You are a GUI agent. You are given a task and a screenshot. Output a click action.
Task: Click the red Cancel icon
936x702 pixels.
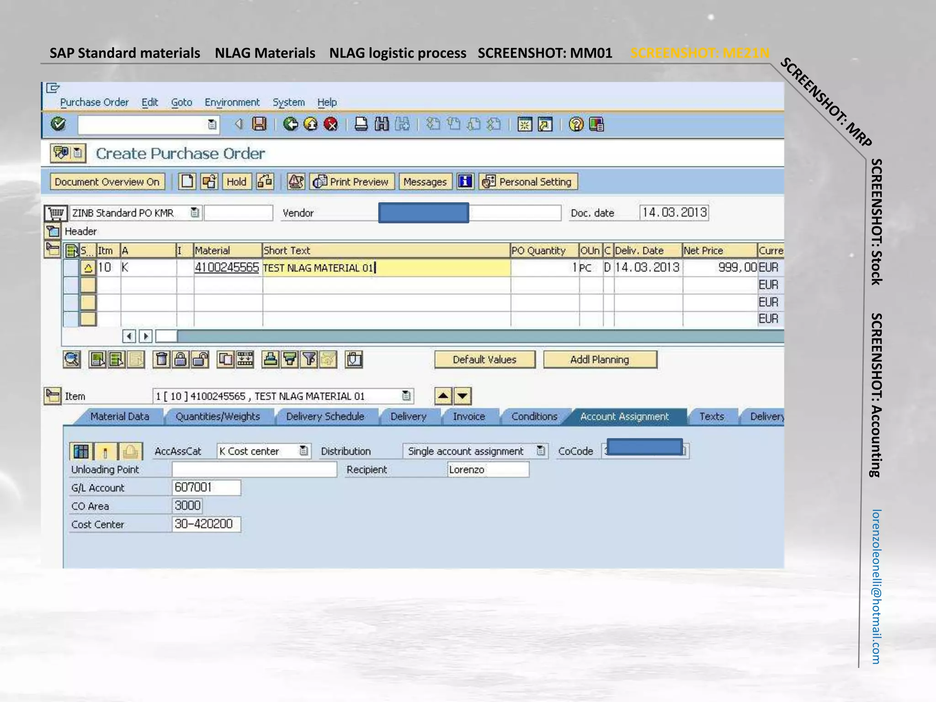tap(331, 124)
